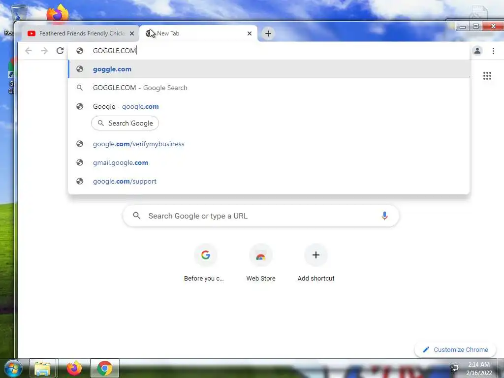Click the clock showing 2:14 AM
Screen dimensions: 504x378
click(479, 369)
